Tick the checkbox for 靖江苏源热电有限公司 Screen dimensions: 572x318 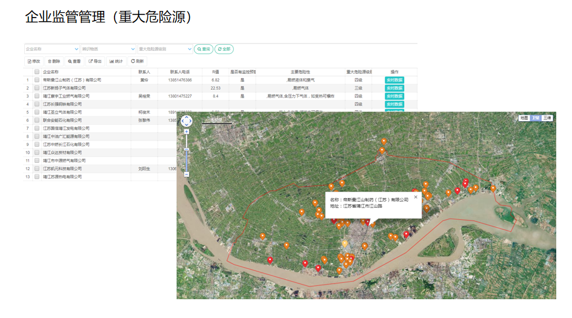pyautogui.click(x=37, y=177)
